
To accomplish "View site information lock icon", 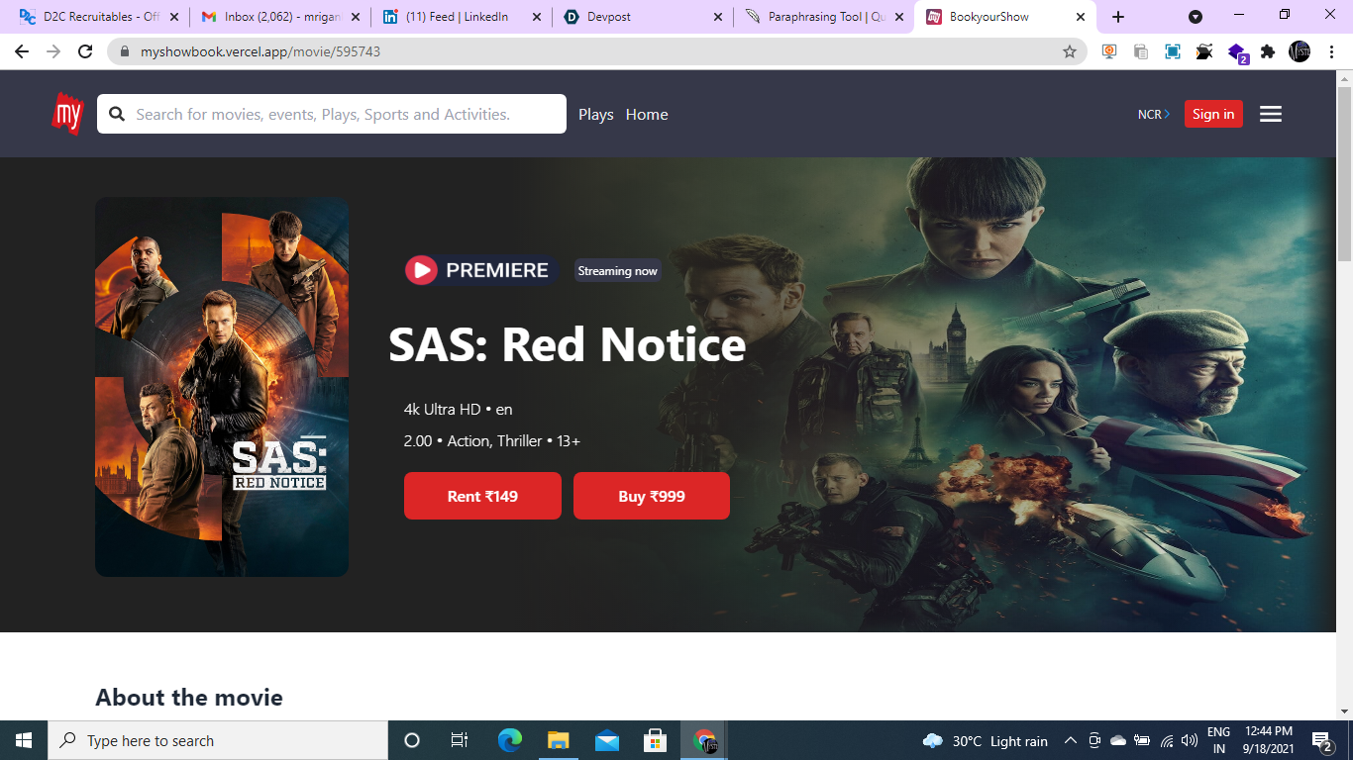I will coord(124,51).
